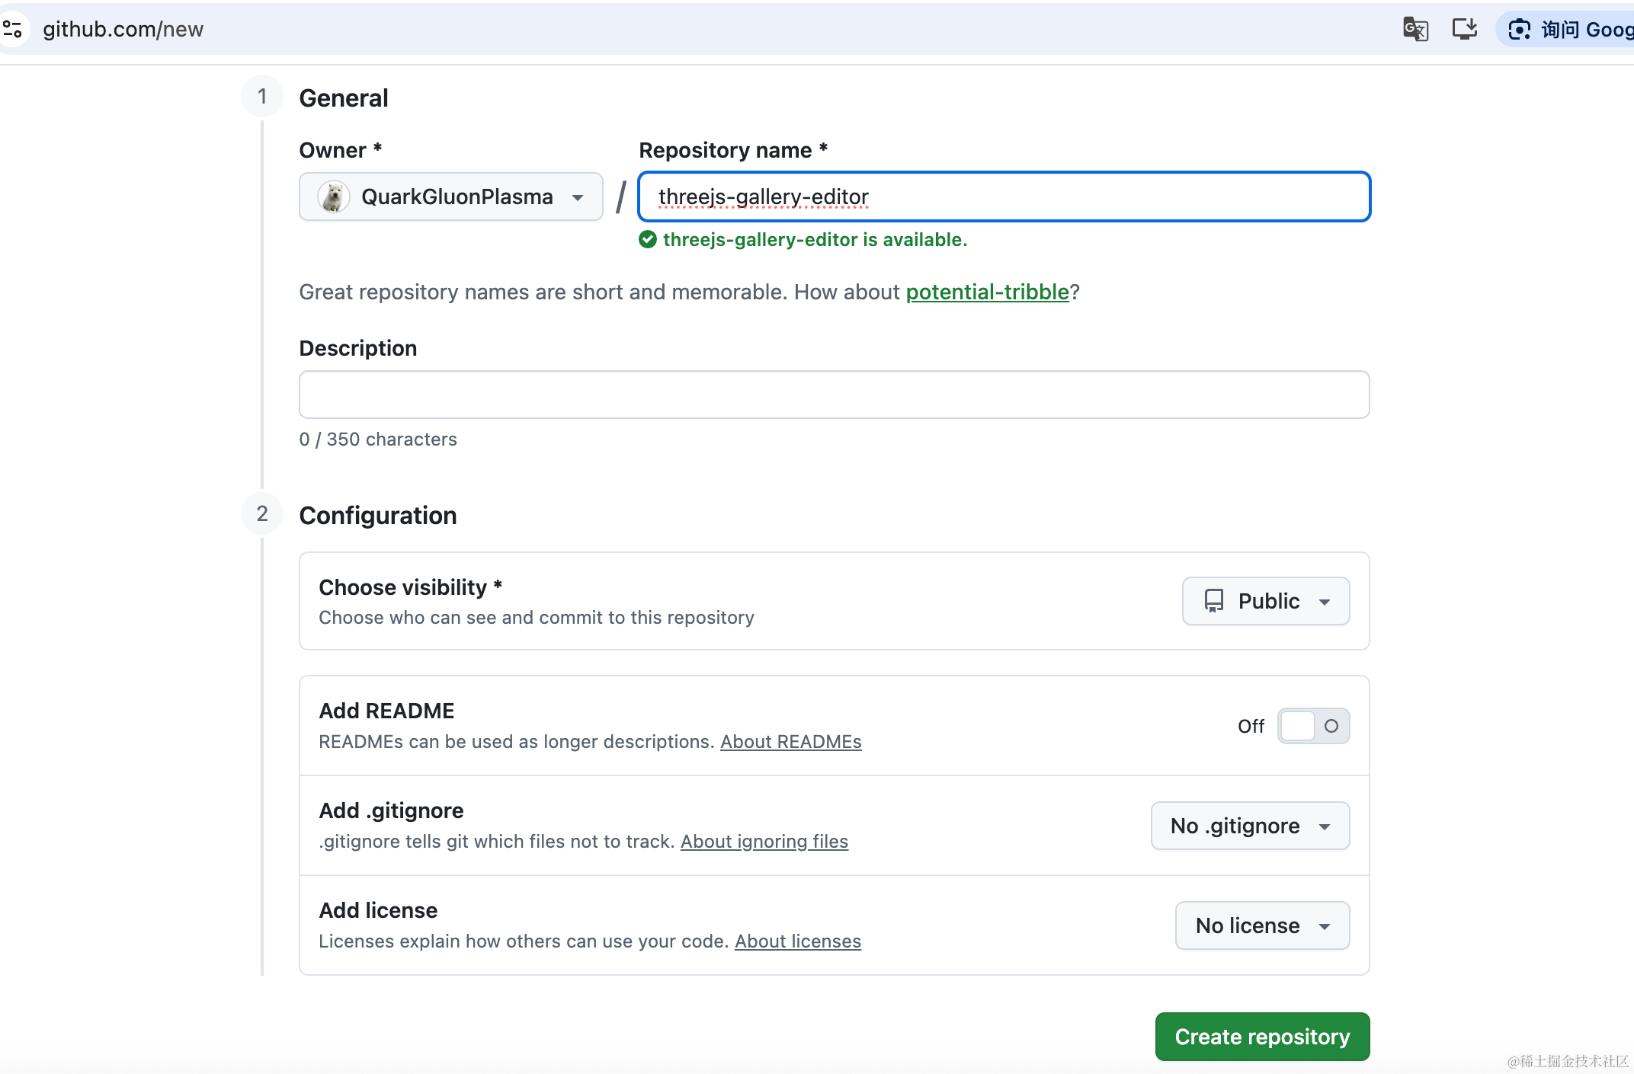This screenshot has width=1634, height=1074.
Task: Use suggested name potential-tribble link
Action: pos(987,292)
